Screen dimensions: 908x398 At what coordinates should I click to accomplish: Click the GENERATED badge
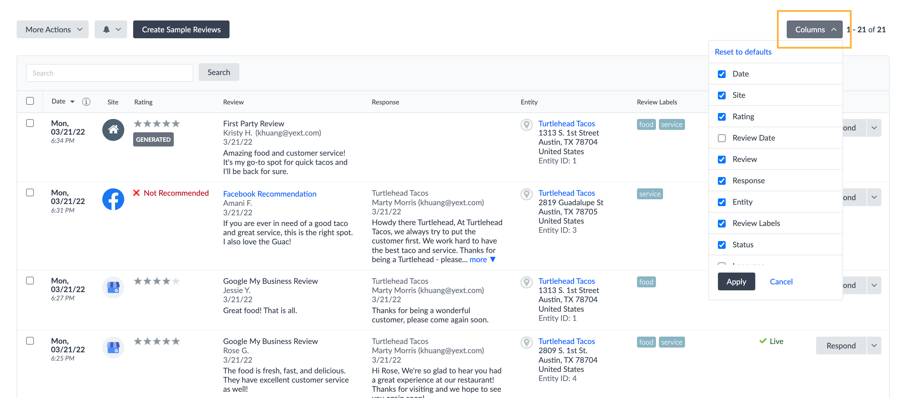pyautogui.click(x=153, y=139)
